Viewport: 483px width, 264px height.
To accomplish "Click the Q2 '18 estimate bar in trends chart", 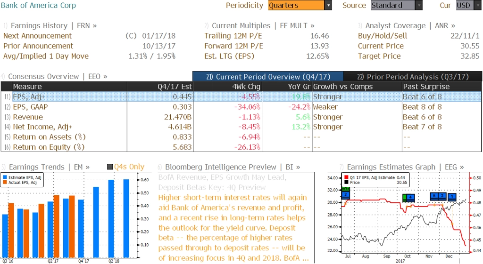I will tap(111, 218).
